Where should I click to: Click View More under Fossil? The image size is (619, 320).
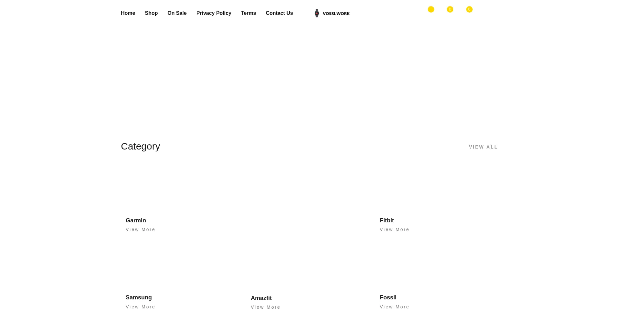394,307
